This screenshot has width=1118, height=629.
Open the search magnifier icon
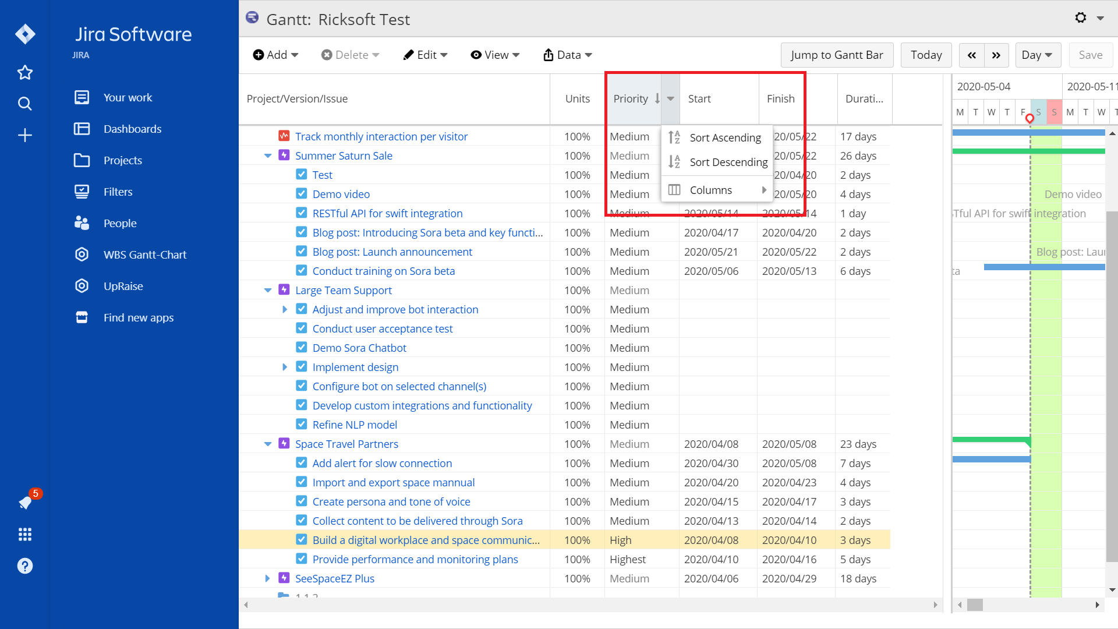(x=25, y=104)
